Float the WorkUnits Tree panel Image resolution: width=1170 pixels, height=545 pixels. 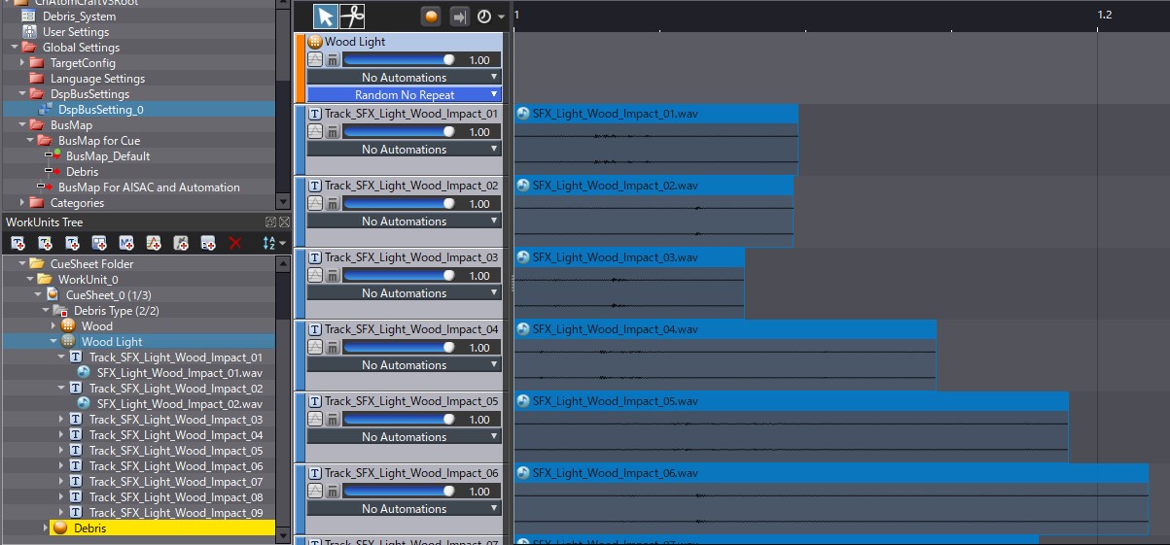pos(270,222)
